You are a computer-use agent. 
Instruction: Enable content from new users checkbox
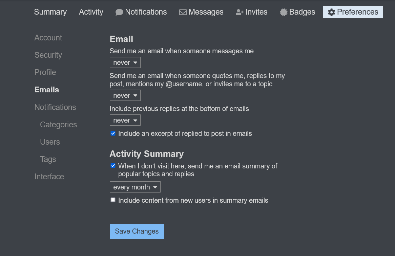click(x=113, y=200)
